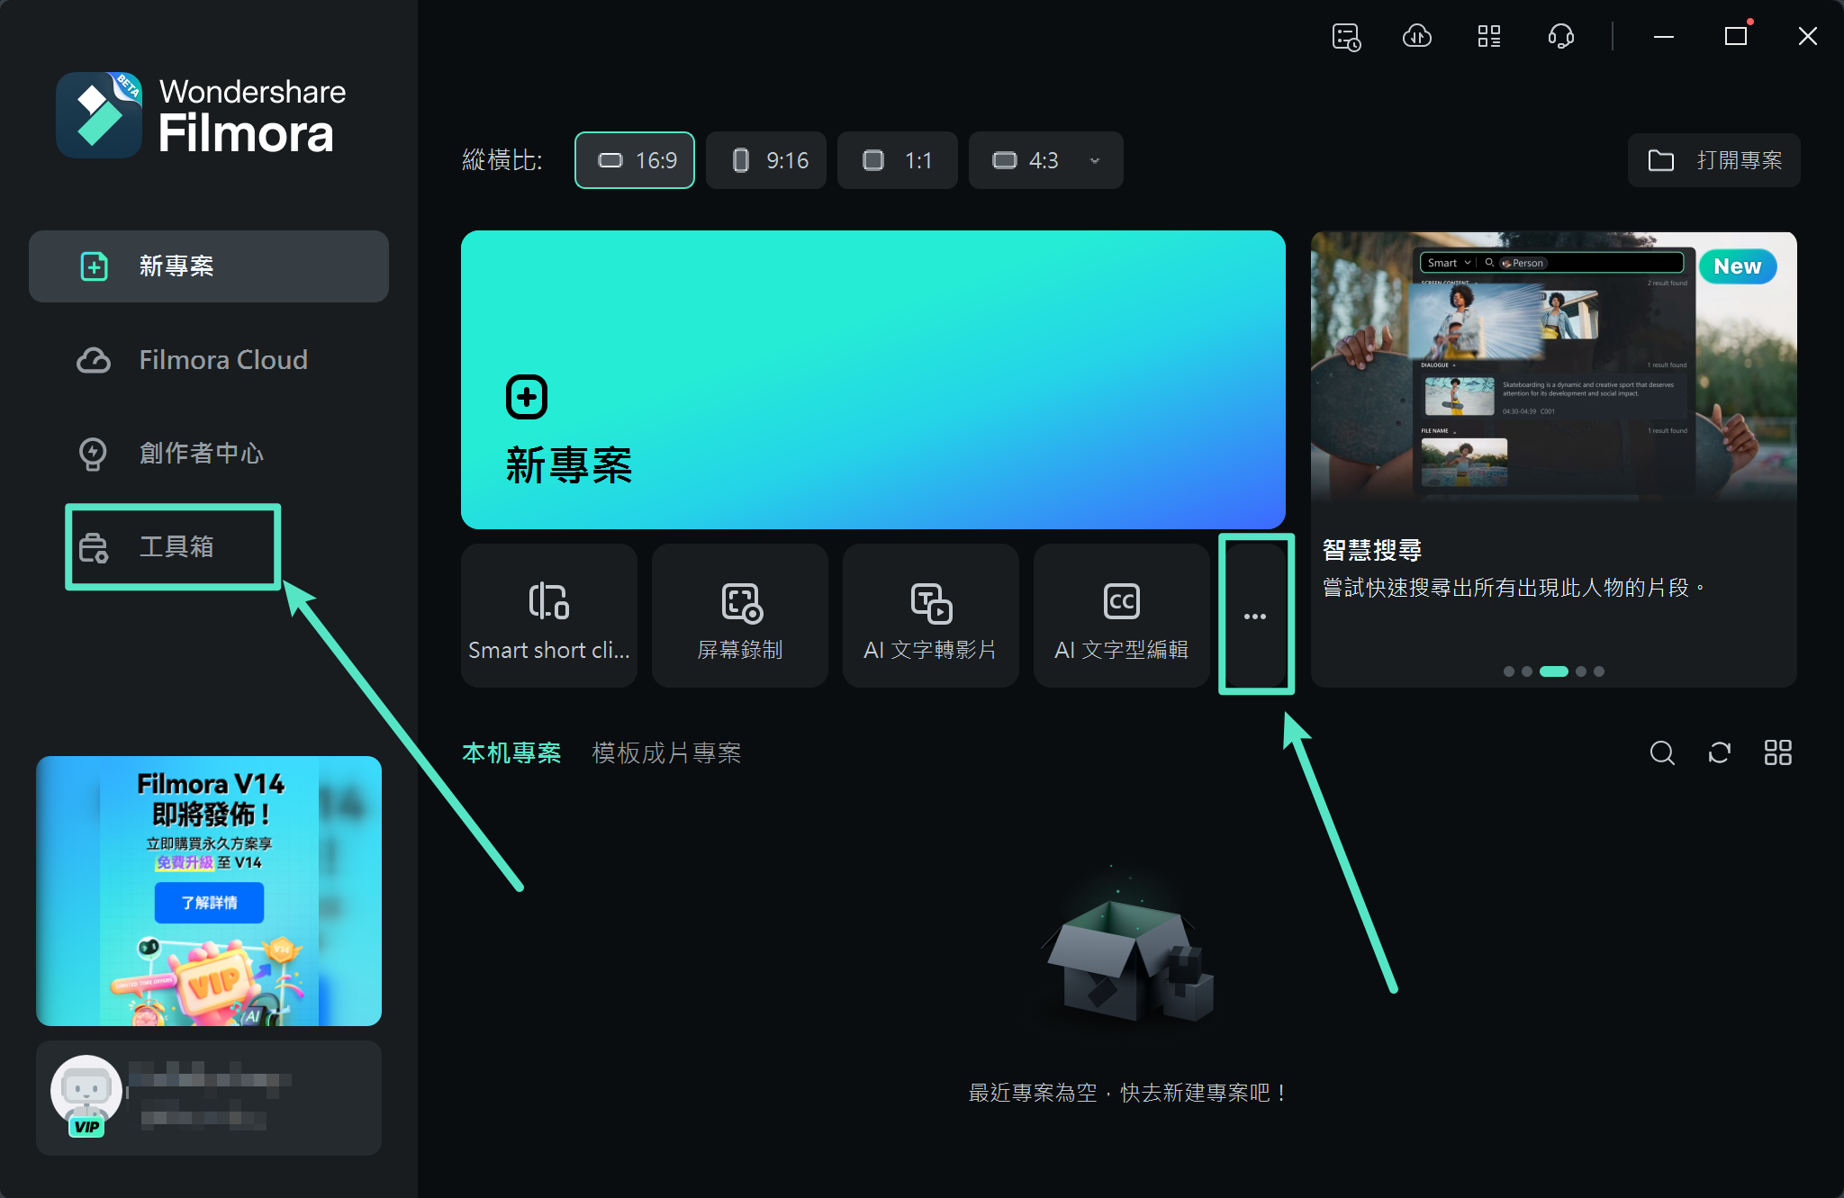Viewport: 1844px width, 1198px height.
Task: Open the Filmora V14 promo banner
Action: (209, 891)
